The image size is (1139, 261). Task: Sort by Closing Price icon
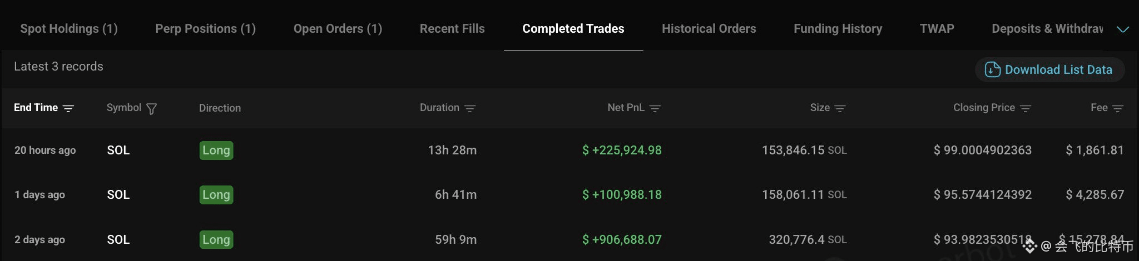(x=1026, y=108)
